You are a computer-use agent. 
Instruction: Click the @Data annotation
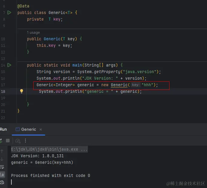tap(23, 6)
